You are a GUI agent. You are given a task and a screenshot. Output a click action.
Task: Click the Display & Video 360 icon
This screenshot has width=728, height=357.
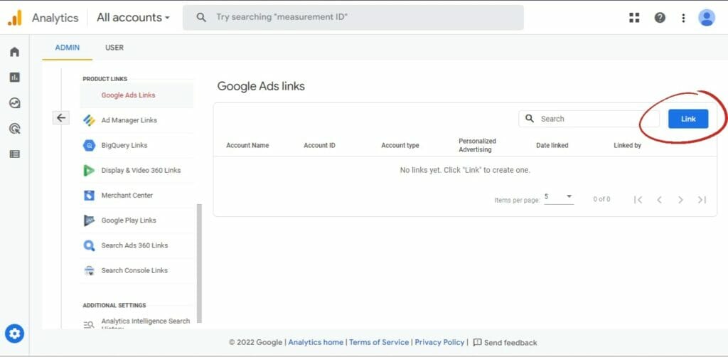[89, 171]
